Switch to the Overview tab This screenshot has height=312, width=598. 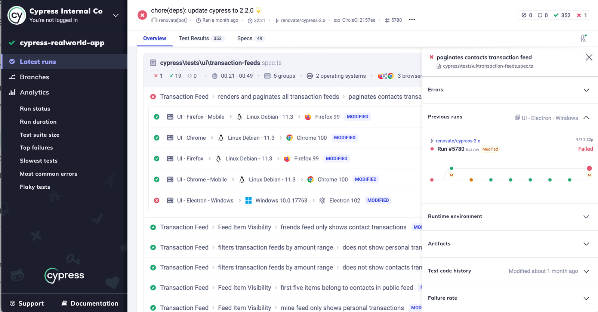154,38
